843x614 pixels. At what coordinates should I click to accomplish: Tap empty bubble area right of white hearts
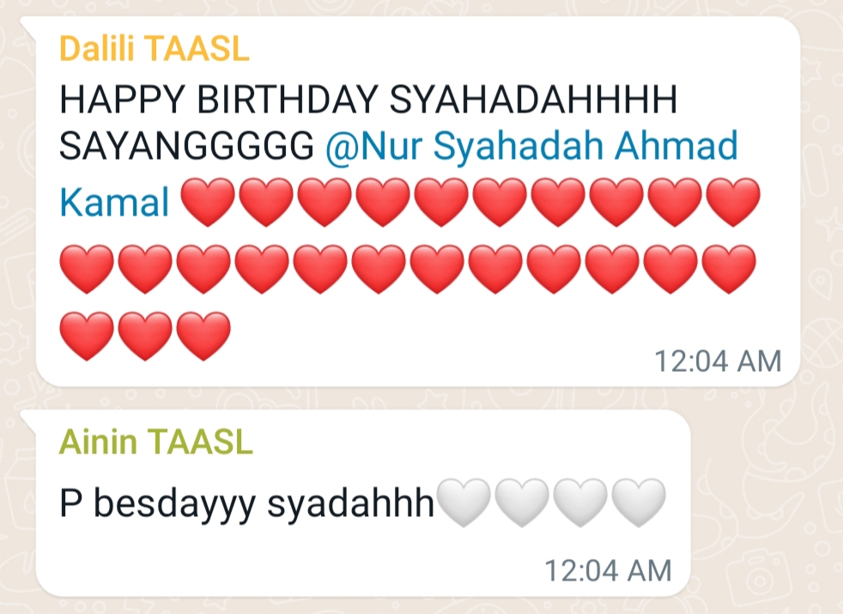(678, 502)
